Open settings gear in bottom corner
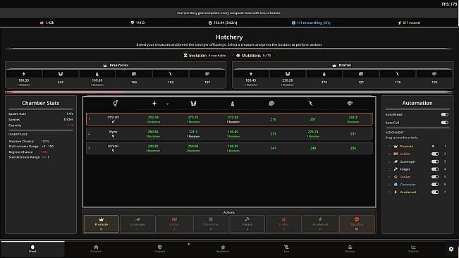 (451, 249)
